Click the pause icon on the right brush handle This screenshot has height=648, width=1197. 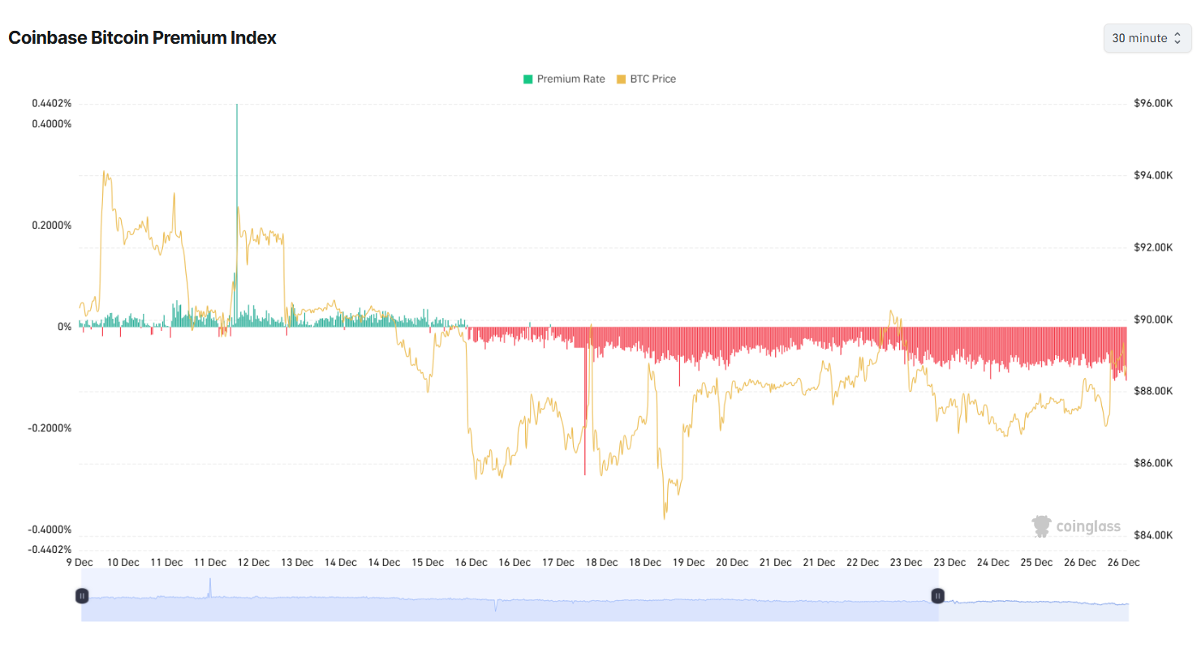(x=937, y=596)
